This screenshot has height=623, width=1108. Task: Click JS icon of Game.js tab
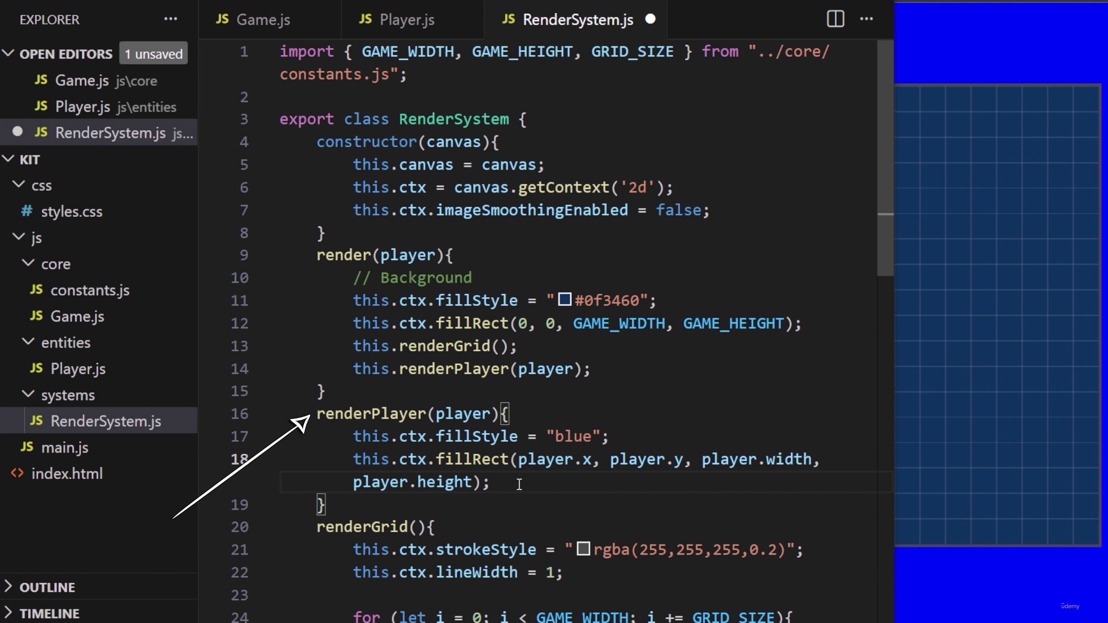pos(222,19)
